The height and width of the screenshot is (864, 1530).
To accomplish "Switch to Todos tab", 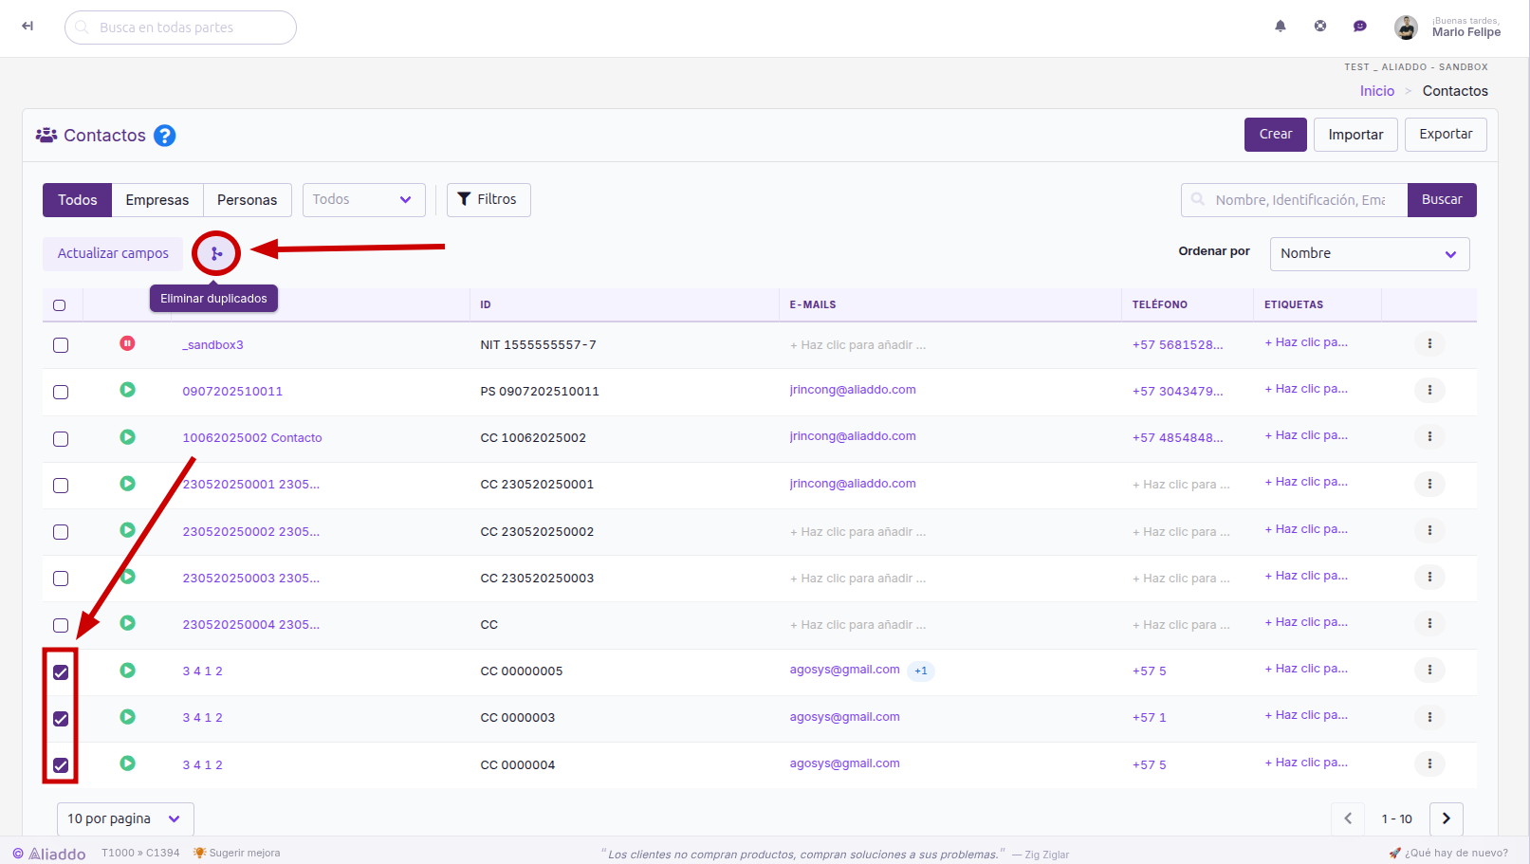I will click(77, 200).
